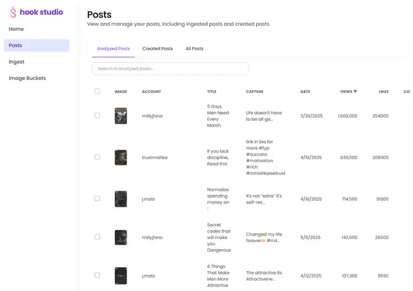Focus the search in analyzed posts field

pyautogui.click(x=170, y=69)
